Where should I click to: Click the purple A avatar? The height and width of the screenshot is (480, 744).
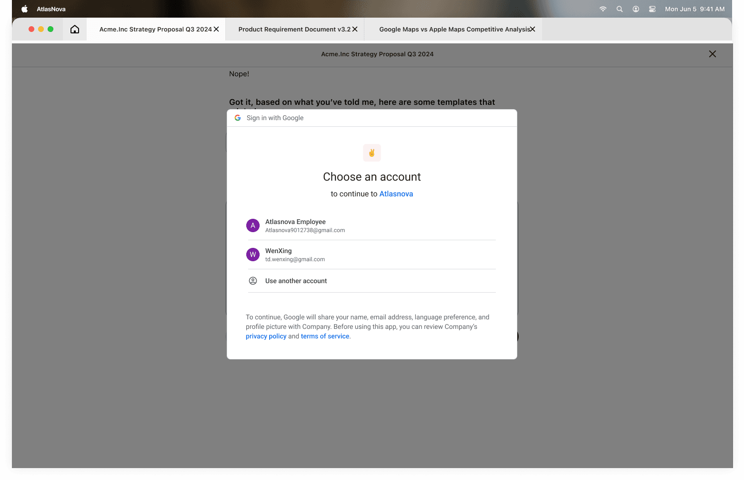coord(253,225)
